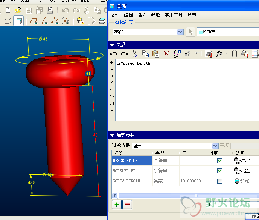Toggle datum planes display icon
Screen dimensions: 259x220
point(34,21)
